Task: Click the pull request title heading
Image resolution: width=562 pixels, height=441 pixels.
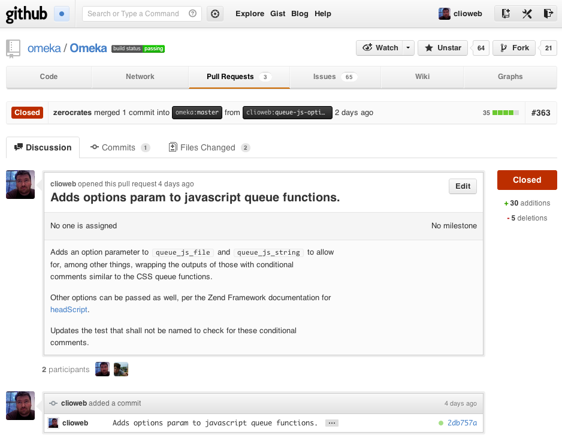Action: (195, 198)
